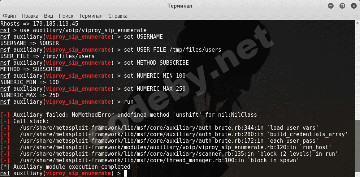Image resolution: width=360 pixels, height=177 pixels.
Task: Close the Терминал window
Action: 354,6
